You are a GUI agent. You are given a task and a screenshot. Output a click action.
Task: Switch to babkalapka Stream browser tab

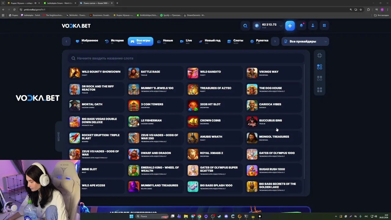60,3
